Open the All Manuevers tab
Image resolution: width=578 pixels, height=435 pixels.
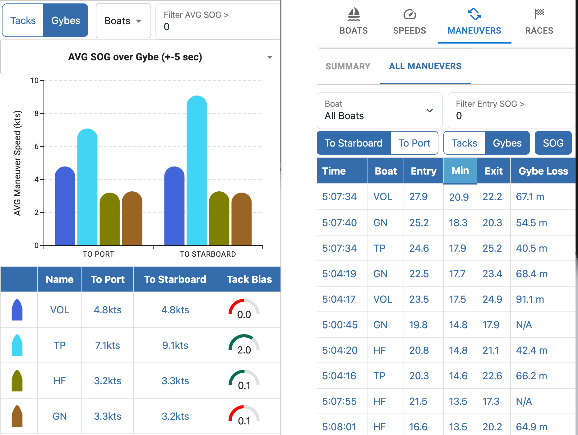tap(425, 66)
